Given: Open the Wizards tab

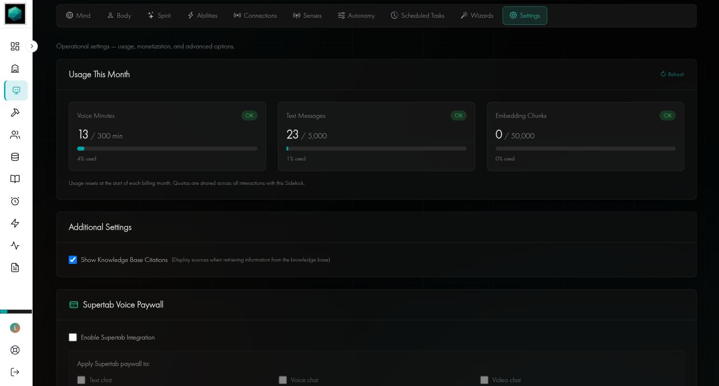Looking at the screenshot, I should (x=477, y=15).
